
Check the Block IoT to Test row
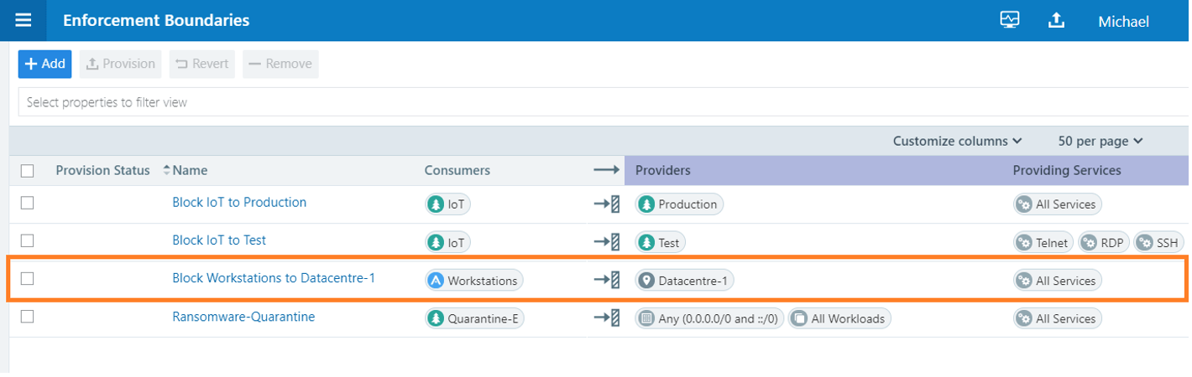[x=28, y=240]
